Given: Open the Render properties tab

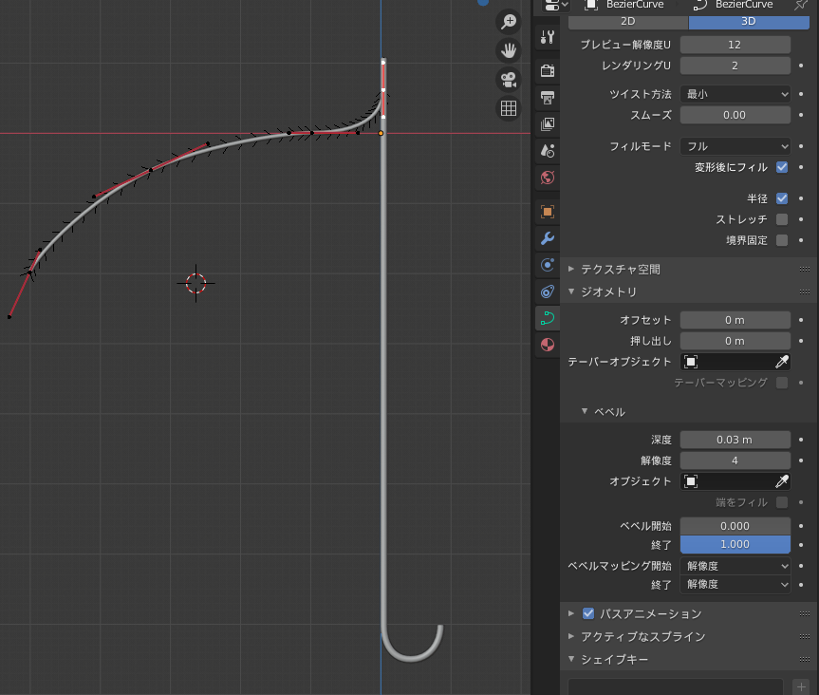Looking at the screenshot, I should 548,70.
